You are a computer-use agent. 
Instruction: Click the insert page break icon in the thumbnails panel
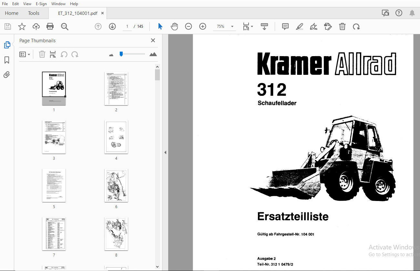pos(53,54)
